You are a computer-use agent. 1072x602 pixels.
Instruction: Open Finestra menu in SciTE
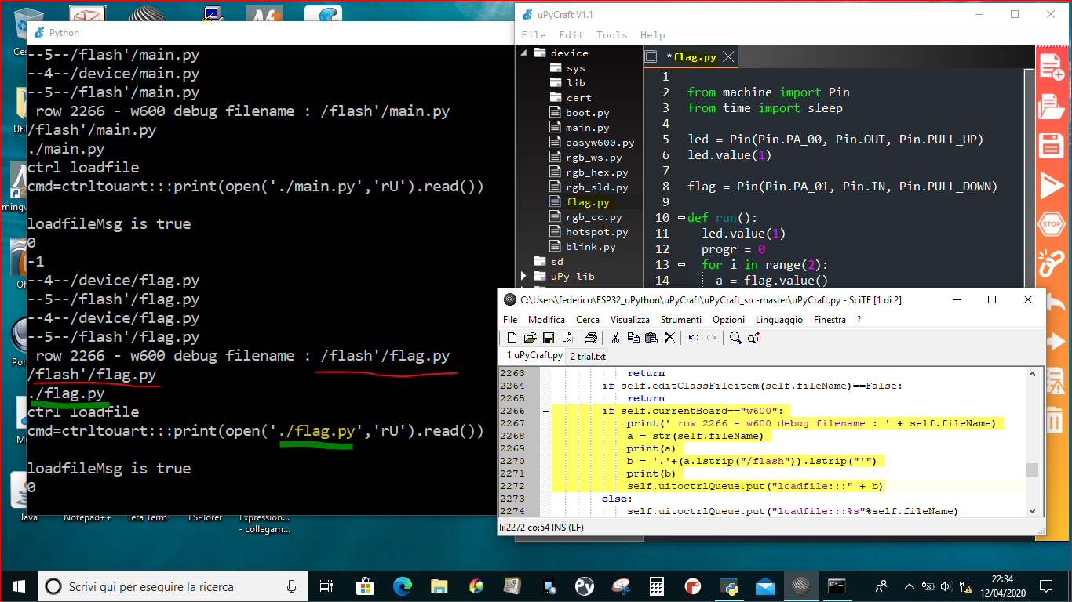pyautogui.click(x=830, y=320)
